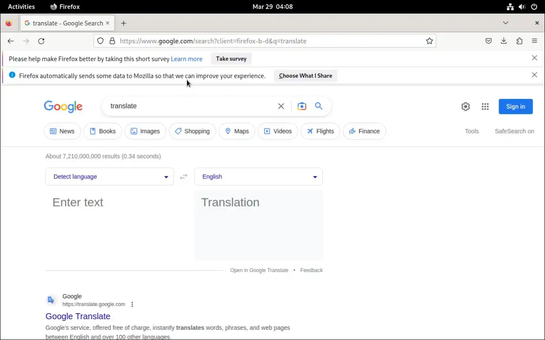Expand the English target language dropdown
545x340 pixels.
(x=258, y=177)
